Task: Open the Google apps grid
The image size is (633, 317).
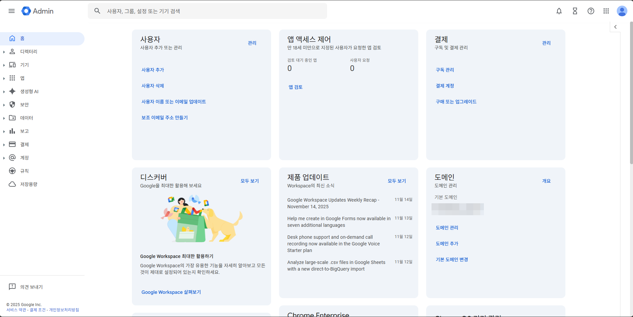Action: point(606,11)
